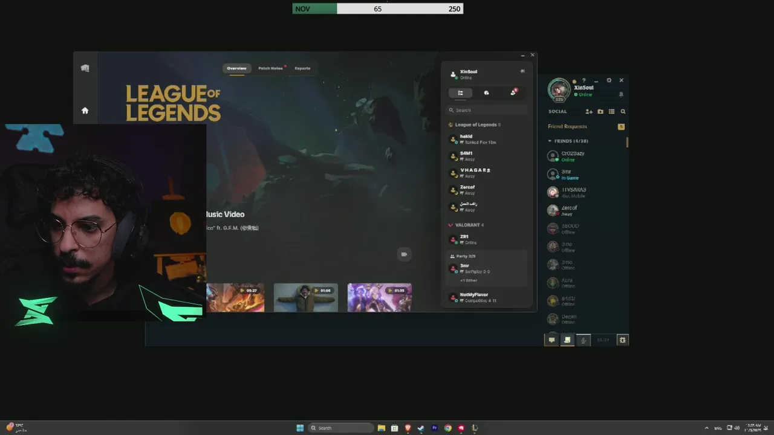774x435 pixels.
Task: Open friend requests icon with red badge
Action: tap(513, 92)
